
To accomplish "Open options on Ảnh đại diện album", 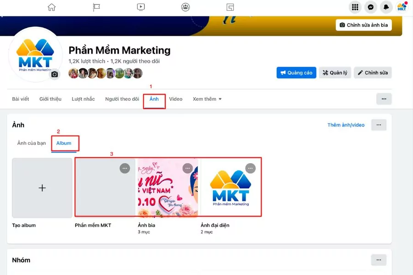I will pyautogui.click(x=251, y=168).
